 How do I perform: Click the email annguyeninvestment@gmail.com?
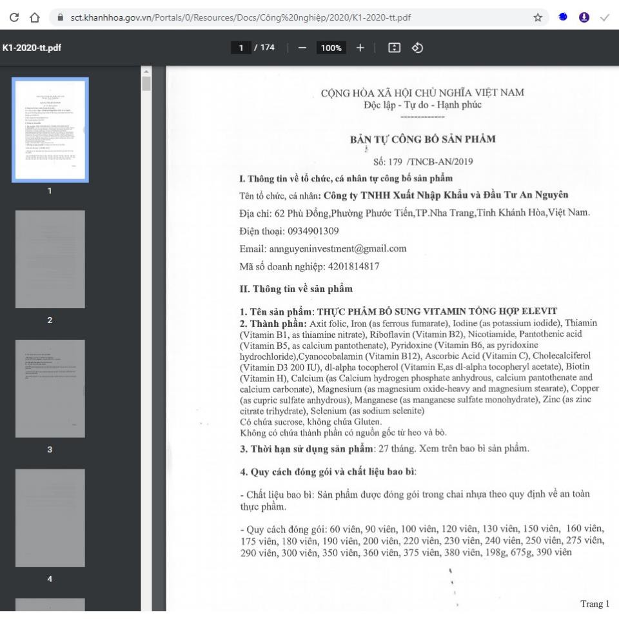pyautogui.click(x=337, y=249)
